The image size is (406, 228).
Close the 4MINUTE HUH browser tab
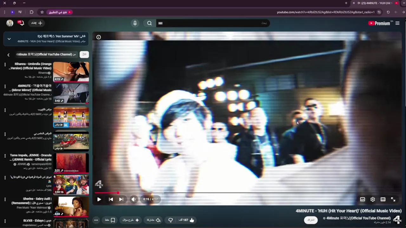(354, 3)
